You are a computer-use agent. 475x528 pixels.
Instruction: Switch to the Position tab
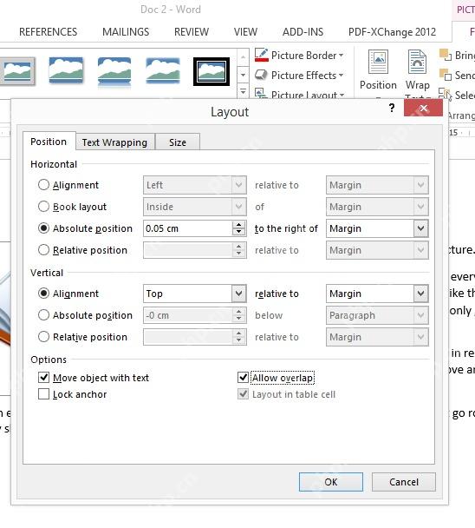point(49,142)
